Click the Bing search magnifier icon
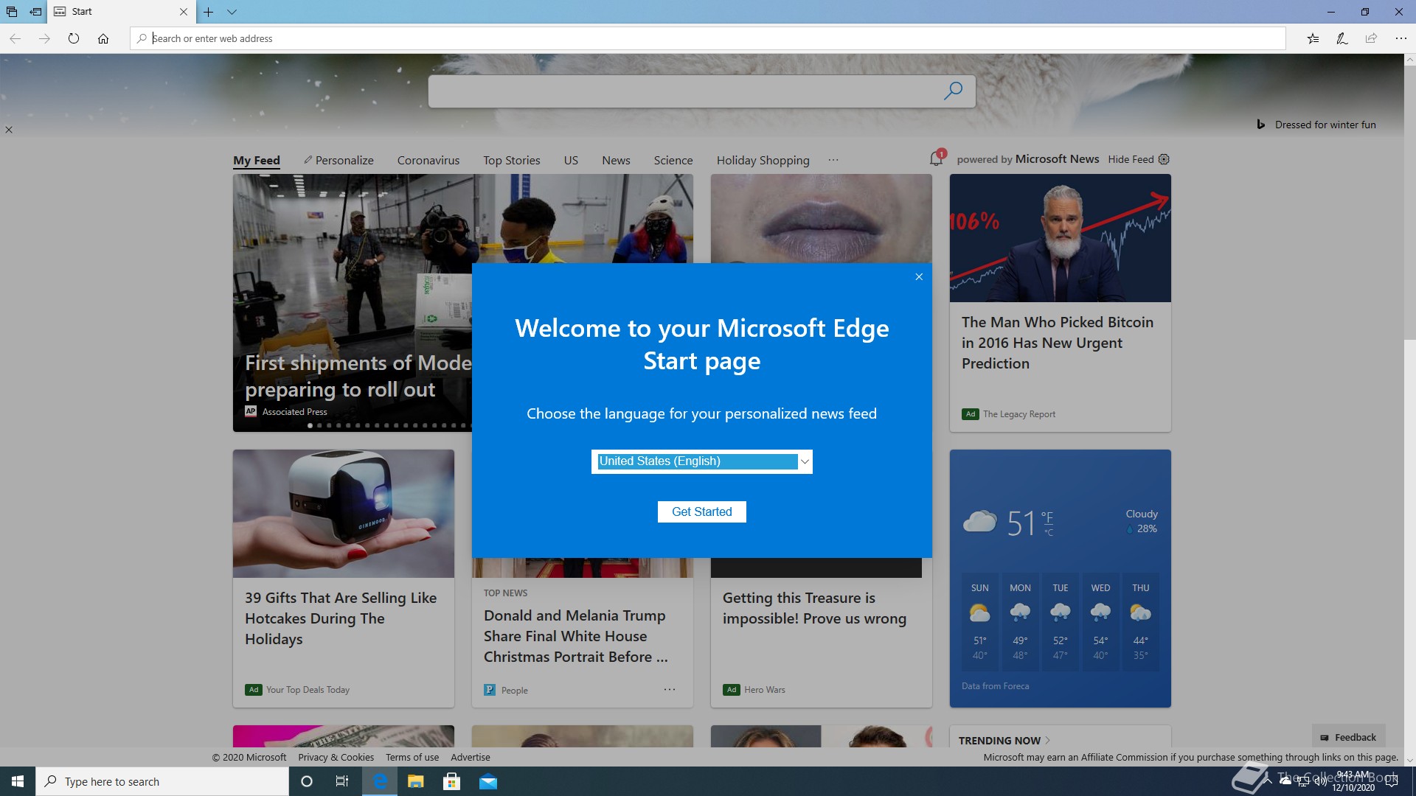The height and width of the screenshot is (796, 1416). point(953,91)
